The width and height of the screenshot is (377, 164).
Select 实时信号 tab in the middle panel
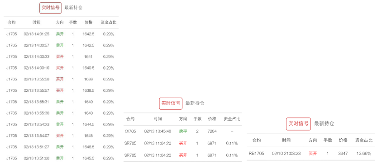(x=171, y=103)
